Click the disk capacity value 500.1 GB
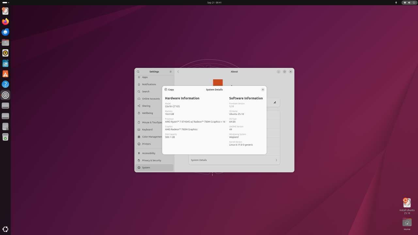The width and height of the screenshot is (418, 235). pos(170,137)
